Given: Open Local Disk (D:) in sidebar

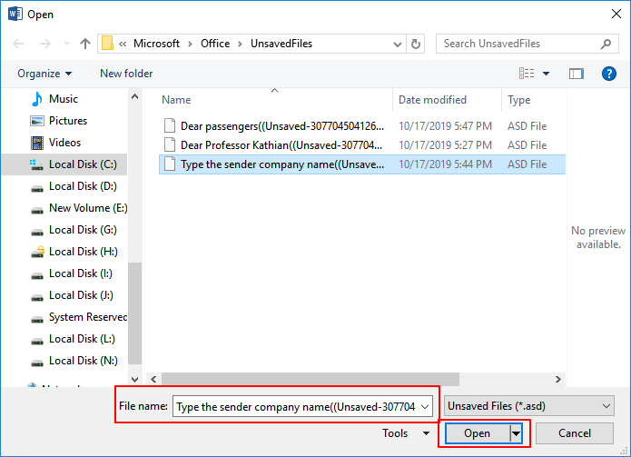Looking at the screenshot, I should pos(83,186).
